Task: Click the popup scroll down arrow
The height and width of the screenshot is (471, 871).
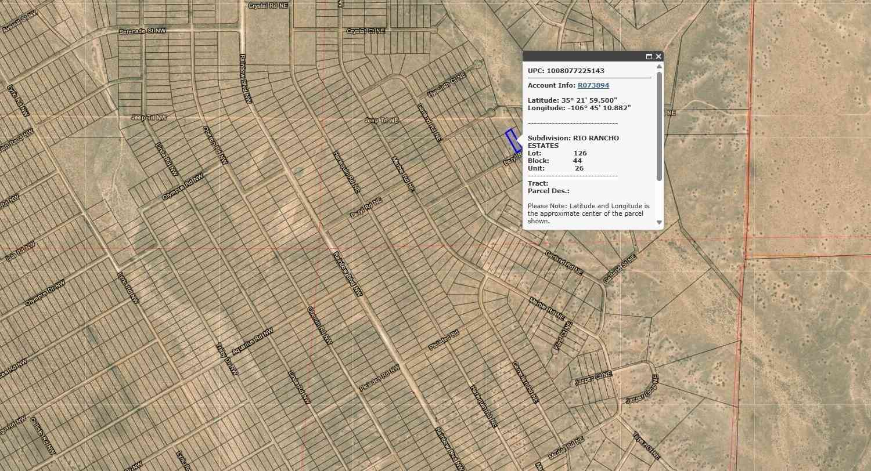Action: tap(659, 222)
